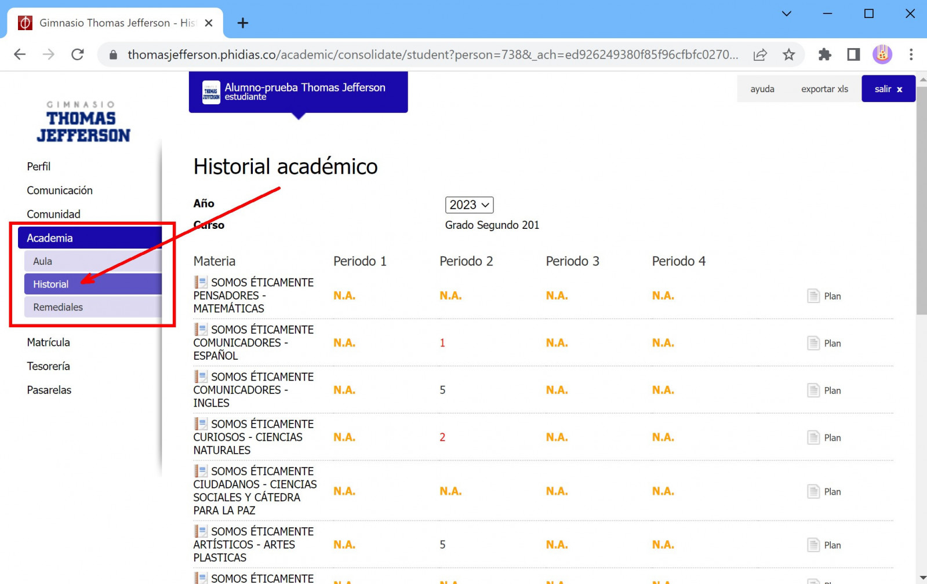This screenshot has width=927, height=584.
Task: Select Remediales in the Academia submenu
Action: click(58, 307)
